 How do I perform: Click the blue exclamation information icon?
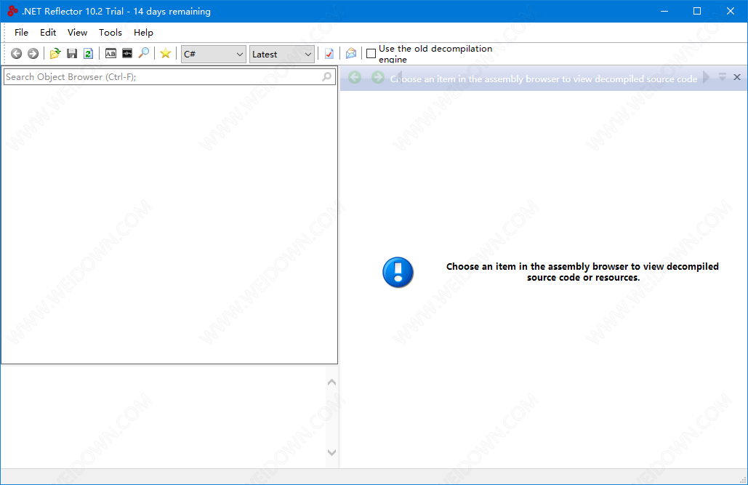(398, 272)
